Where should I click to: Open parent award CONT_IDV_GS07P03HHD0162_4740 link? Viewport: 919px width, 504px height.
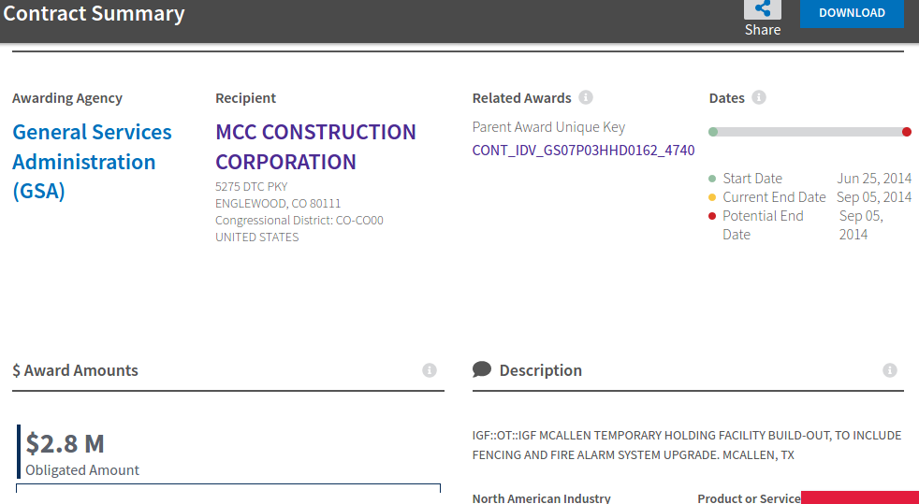pos(583,151)
